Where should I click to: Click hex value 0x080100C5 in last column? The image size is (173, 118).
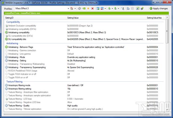click(152, 32)
